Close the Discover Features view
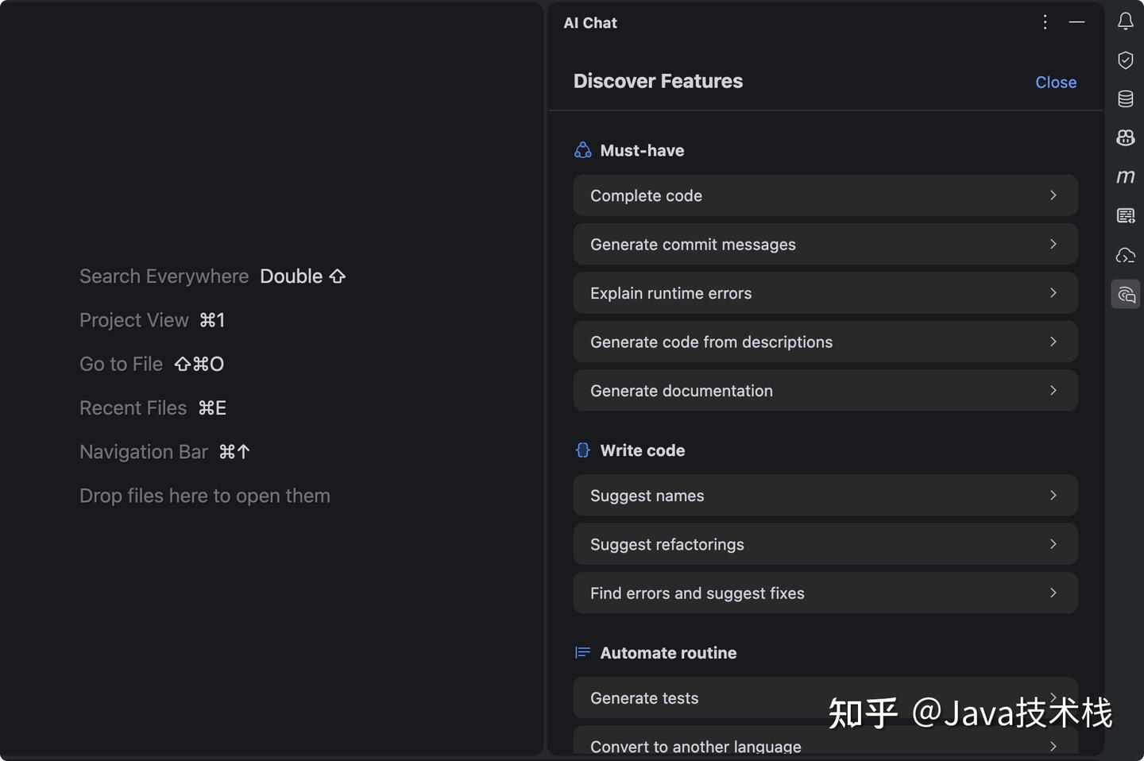The width and height of the screenshot is (1144, 761). click(1056, 83)
